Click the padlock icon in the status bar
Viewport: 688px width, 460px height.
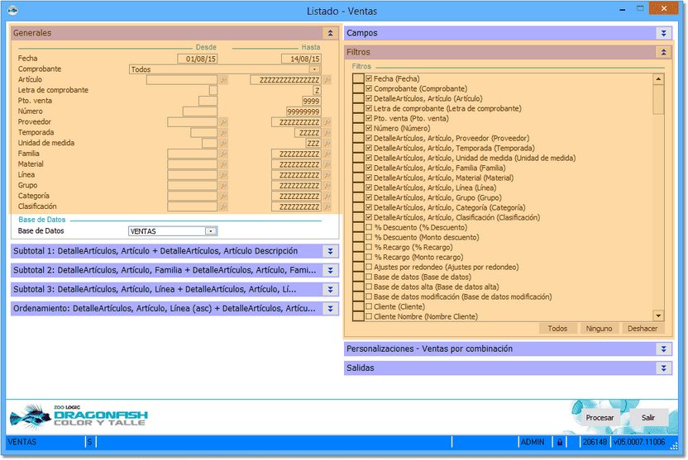coord(560,443)
